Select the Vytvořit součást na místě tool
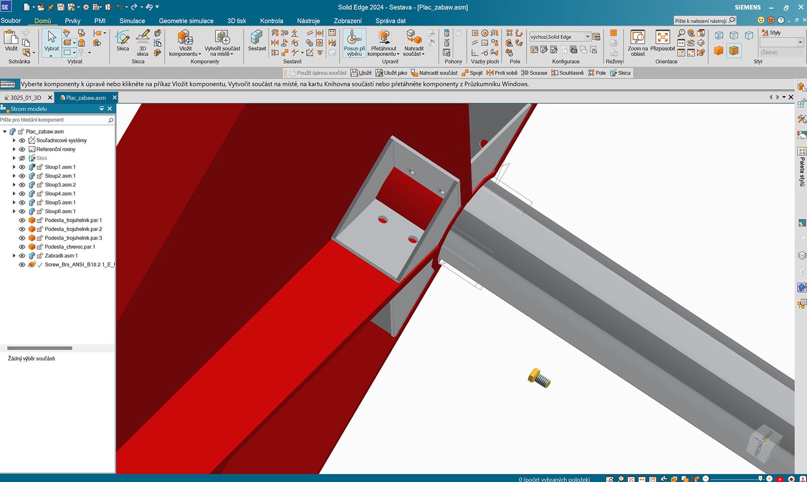This screenshot has width=807, height=482. 222,43
